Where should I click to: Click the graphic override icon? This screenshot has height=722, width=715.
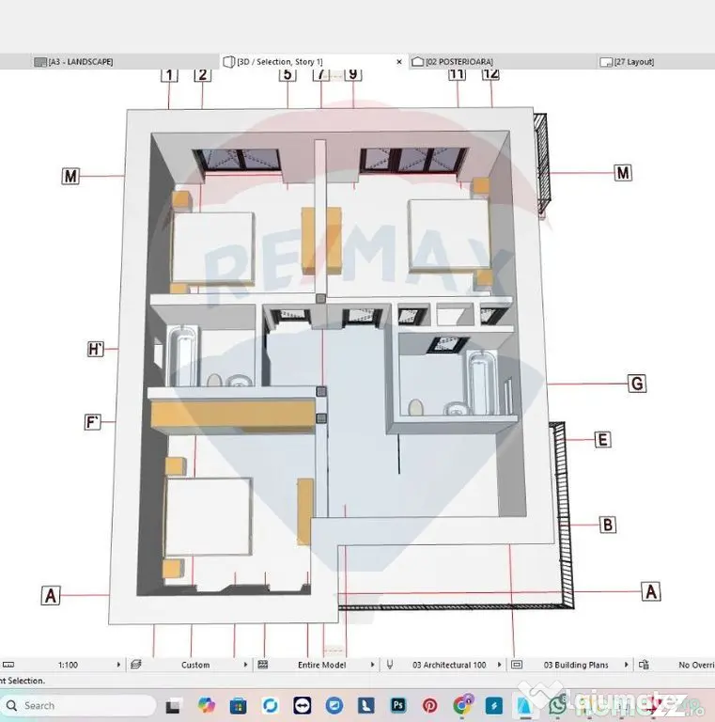(644, 665)
